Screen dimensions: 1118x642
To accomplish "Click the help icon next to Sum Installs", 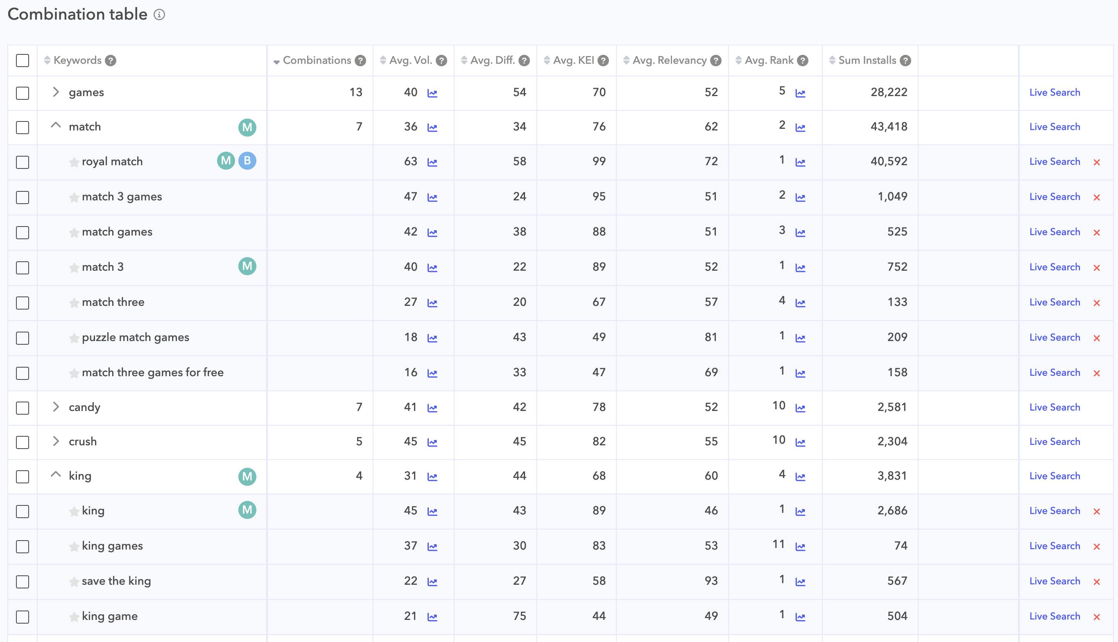I will (905, 61).
